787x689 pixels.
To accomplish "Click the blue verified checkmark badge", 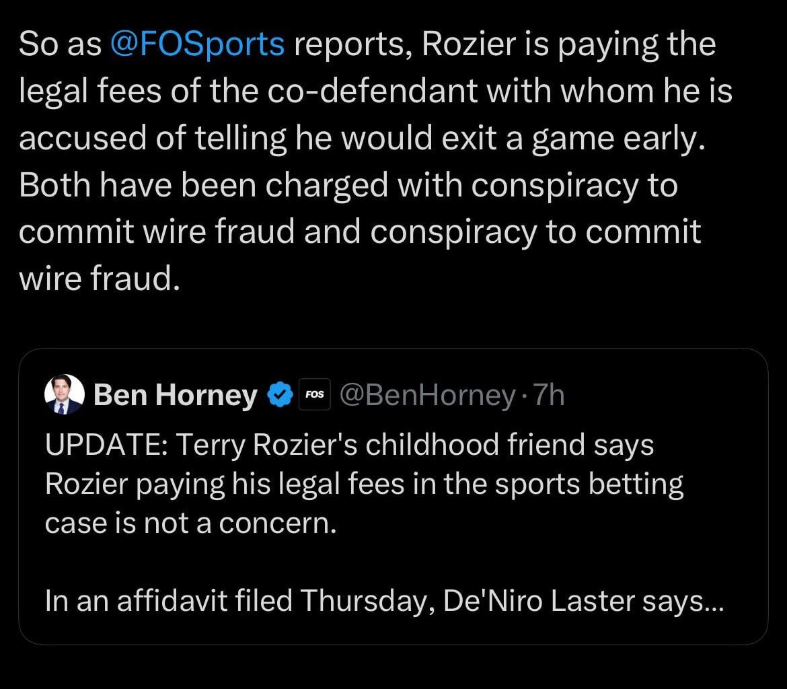I will [280, 395].
